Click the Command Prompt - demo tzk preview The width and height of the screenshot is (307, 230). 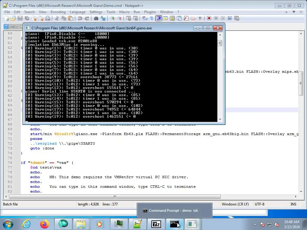click(174, 211)
